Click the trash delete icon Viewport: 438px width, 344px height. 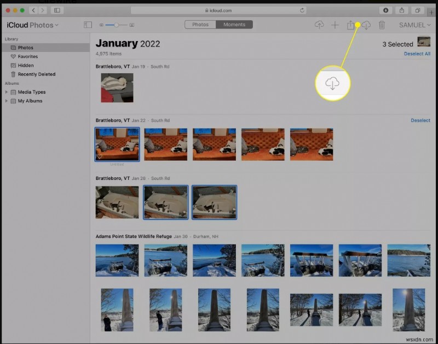tap(382, 25)
